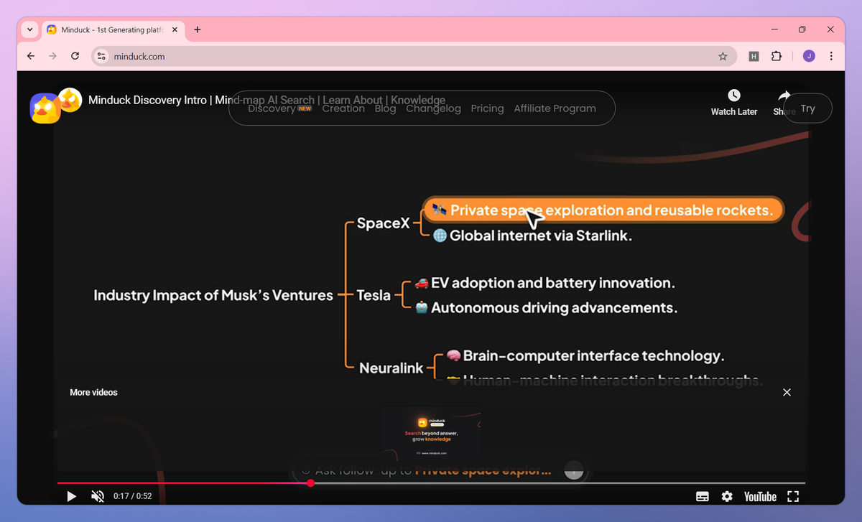Open video on YouTube logo
This screenshot has width=862, height=522.
tap(760, 496)
